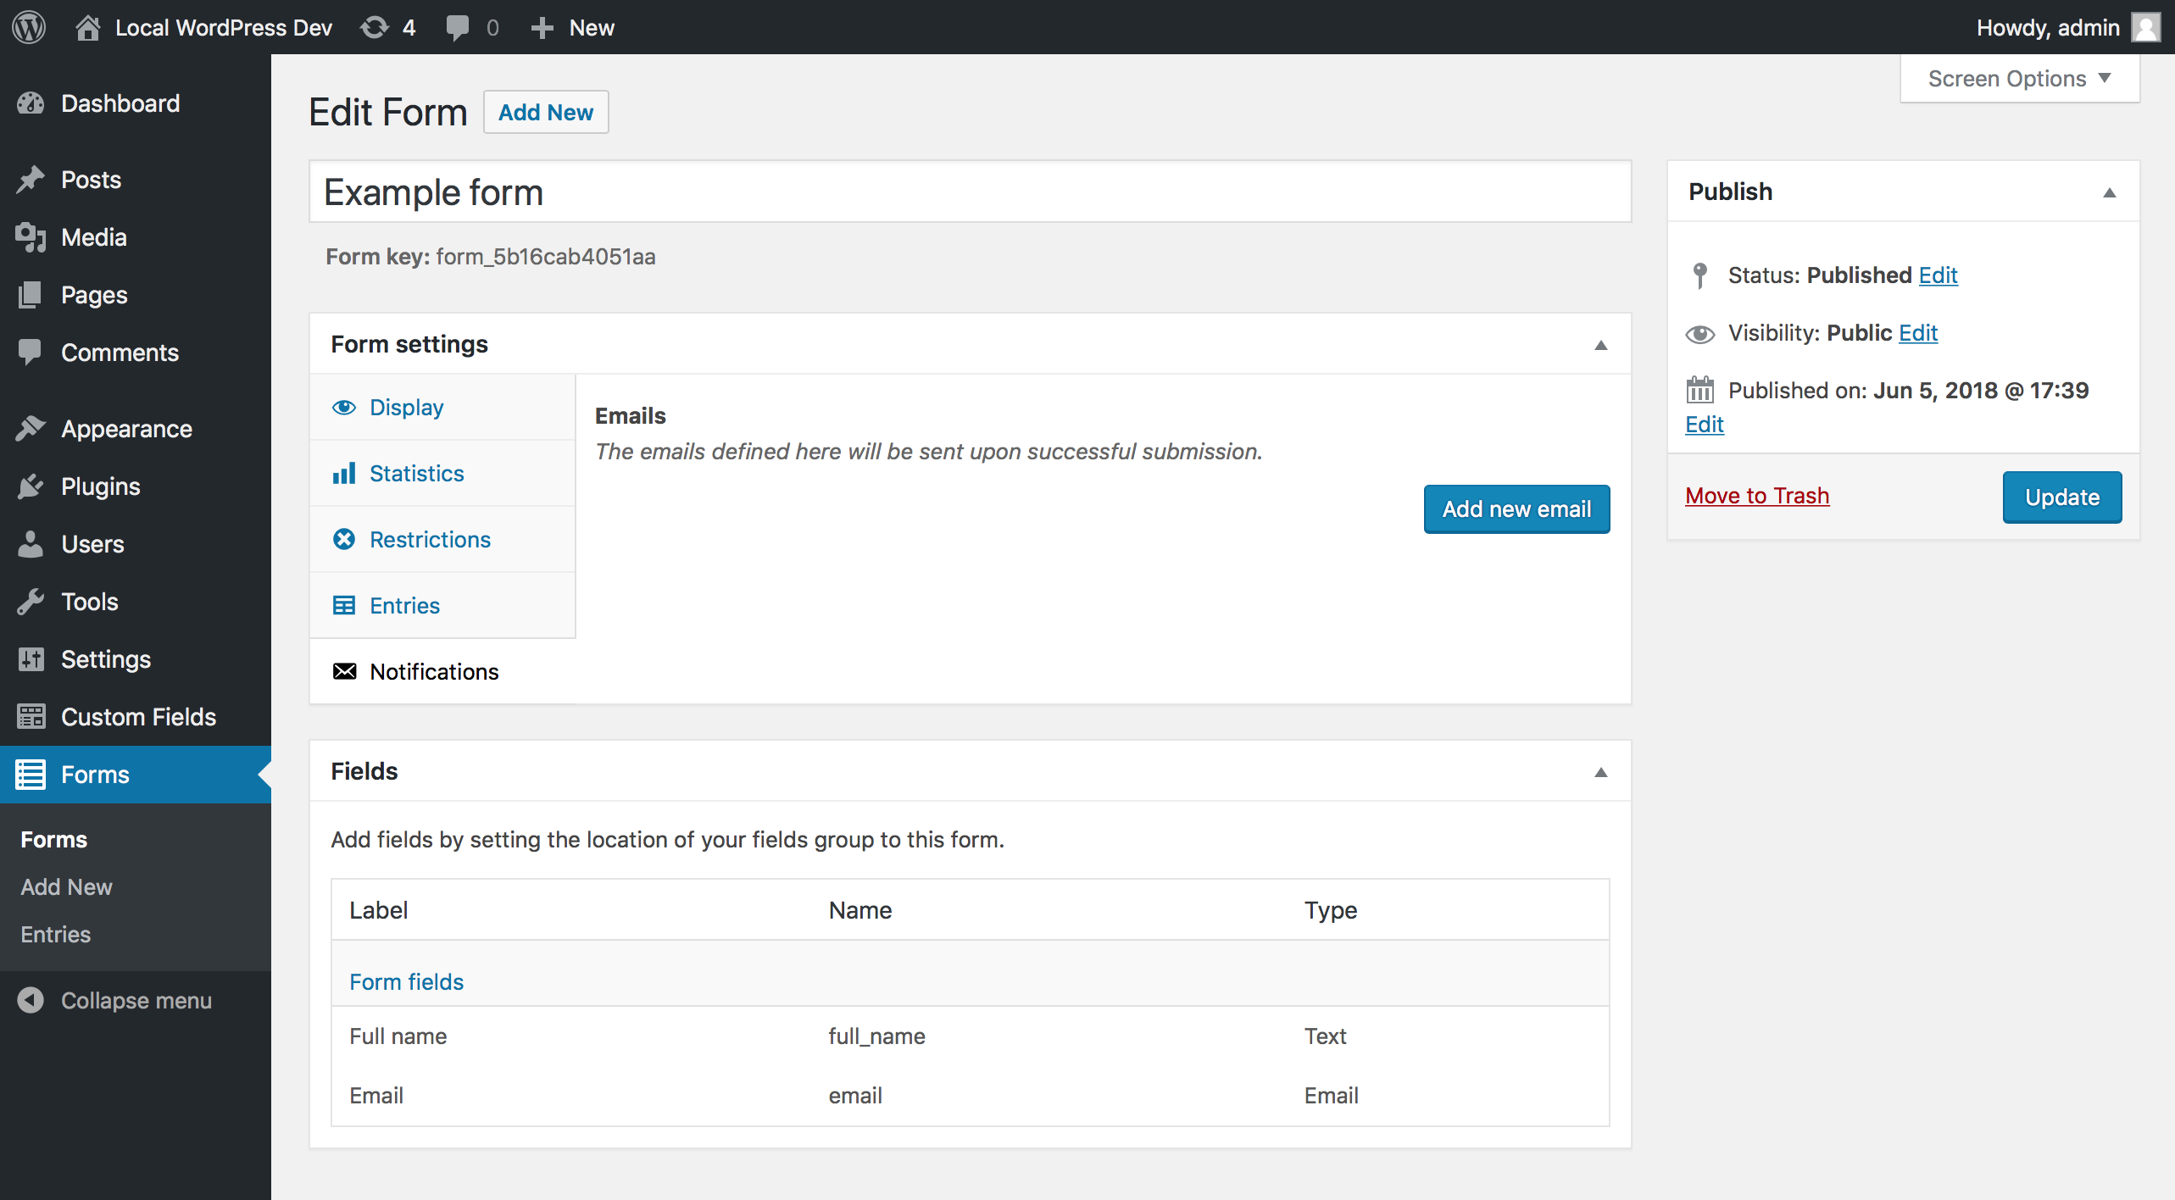Collapse the Form settings panel
The image size is (2175, 1200).
click(x=1600, y=345)
